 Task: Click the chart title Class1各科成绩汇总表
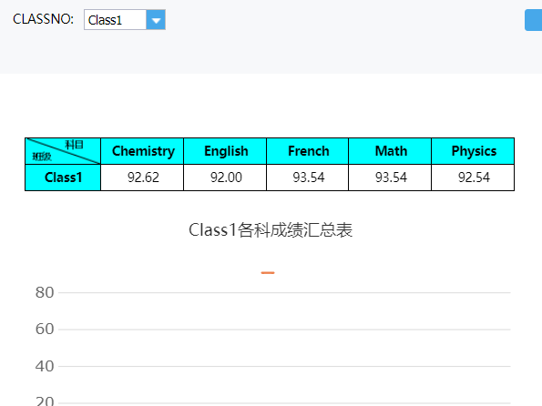[271, 230]
